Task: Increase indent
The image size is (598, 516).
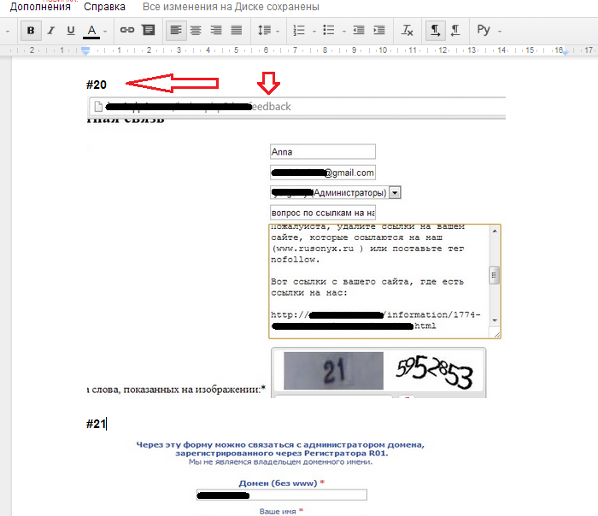Action: tap(379, 30)
